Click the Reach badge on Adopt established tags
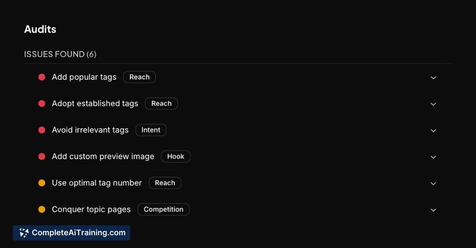The image size is (476, 248). 161,104
